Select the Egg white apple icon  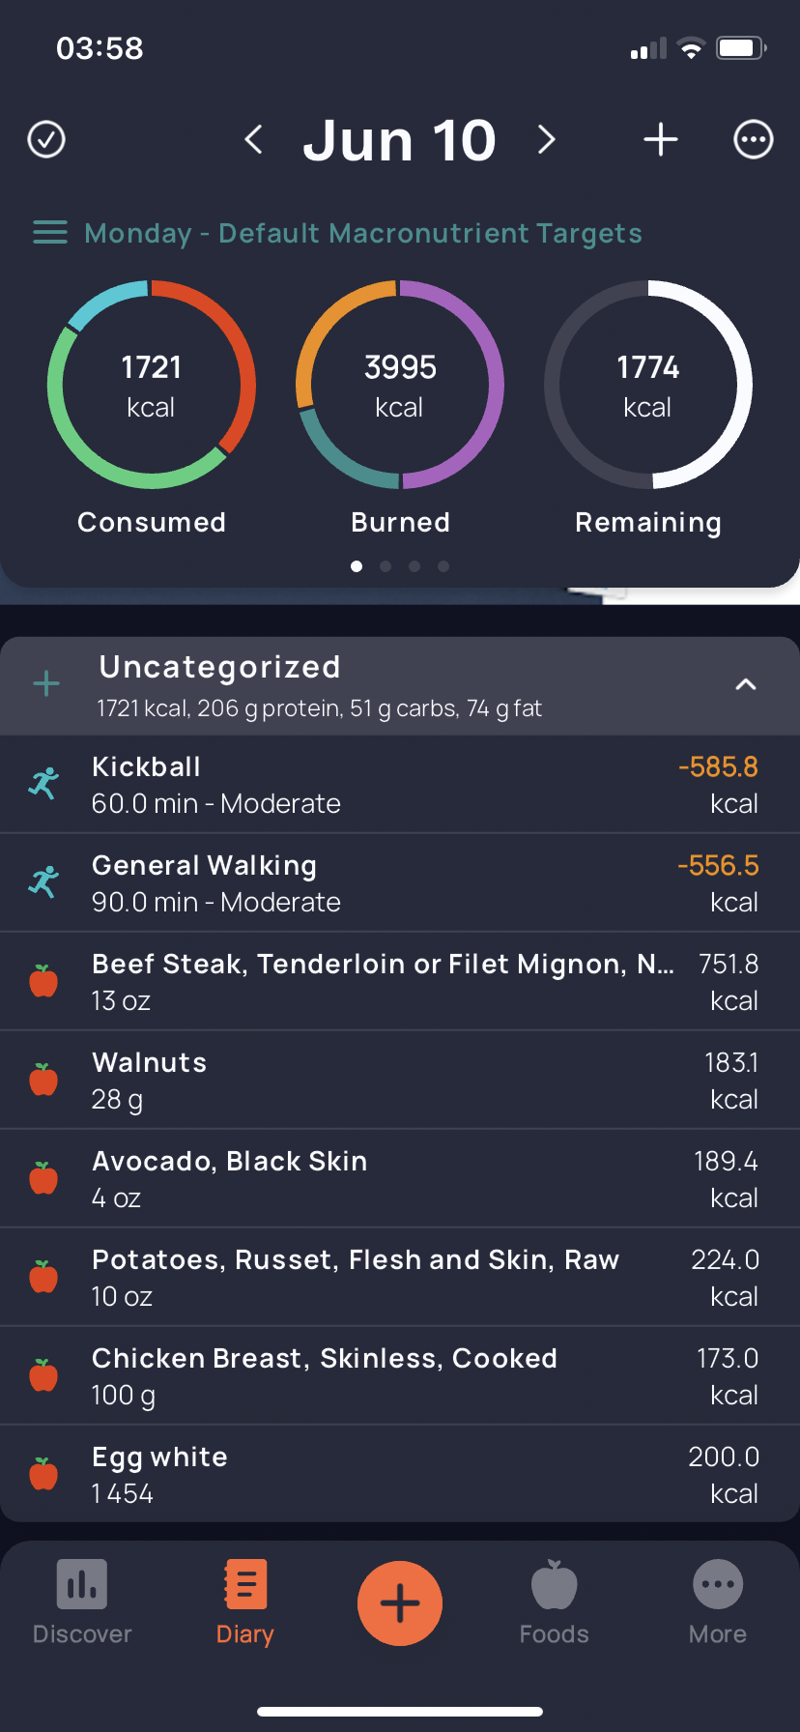coord(43,1474)
